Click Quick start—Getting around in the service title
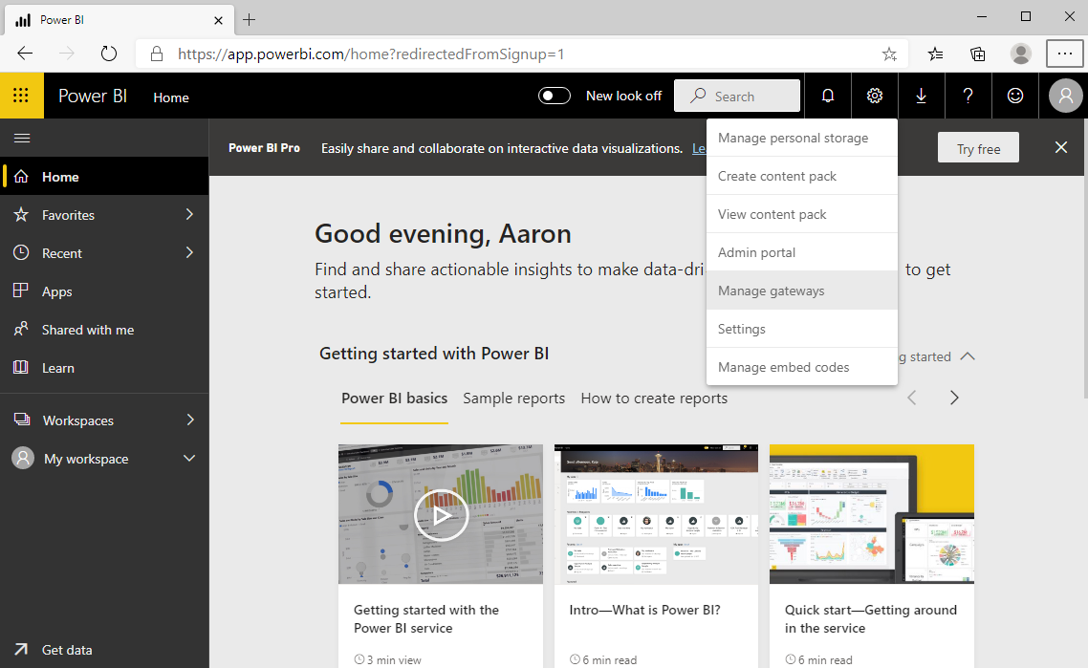The image size is (1088, 668). 871,618
